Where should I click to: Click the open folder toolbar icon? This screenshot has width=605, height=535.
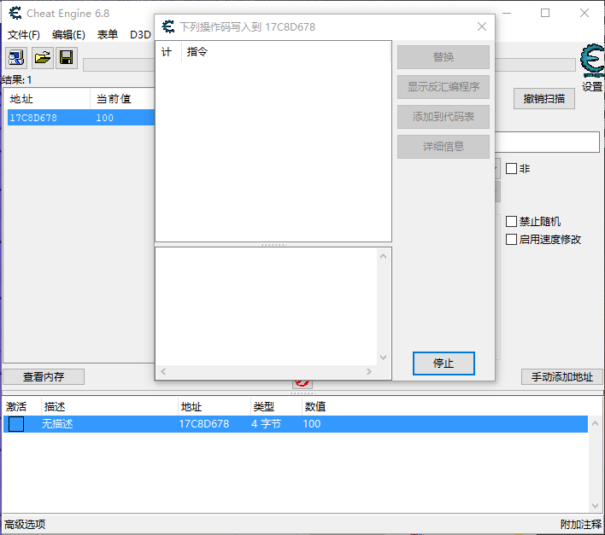(43, 58)
